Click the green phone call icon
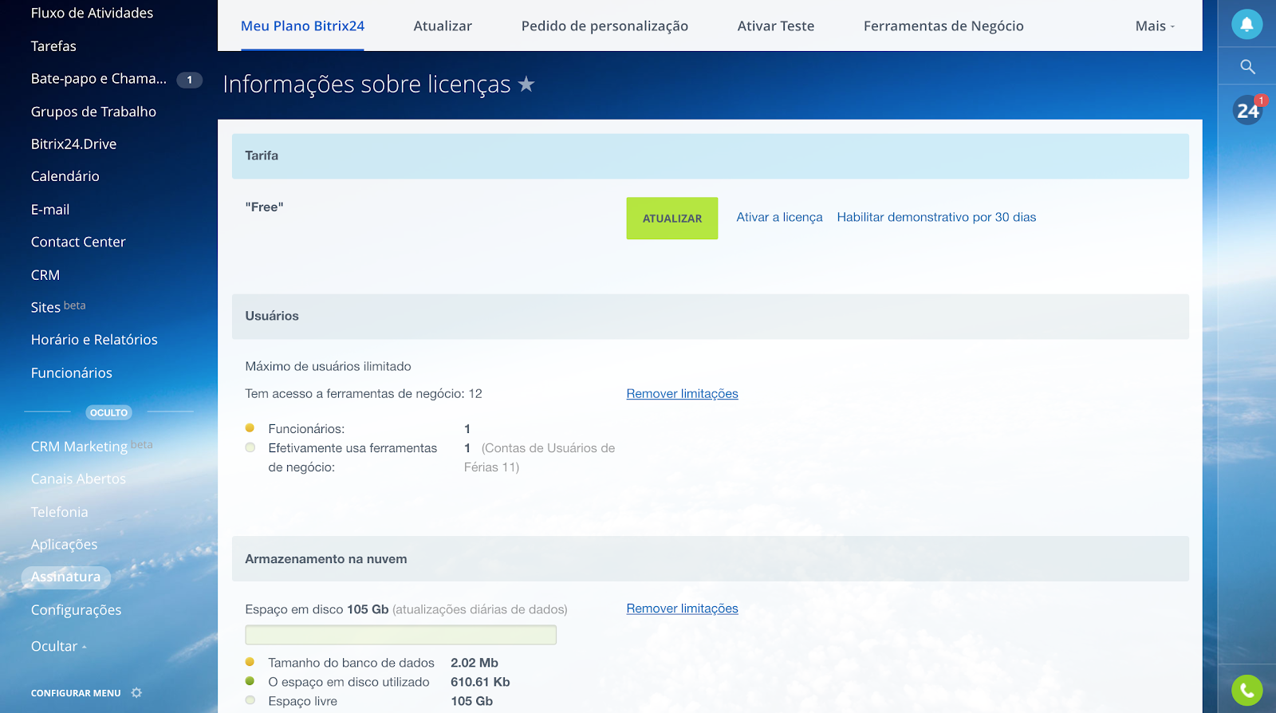Screen dimensions: 1276x713 [x=1247, y=691]
